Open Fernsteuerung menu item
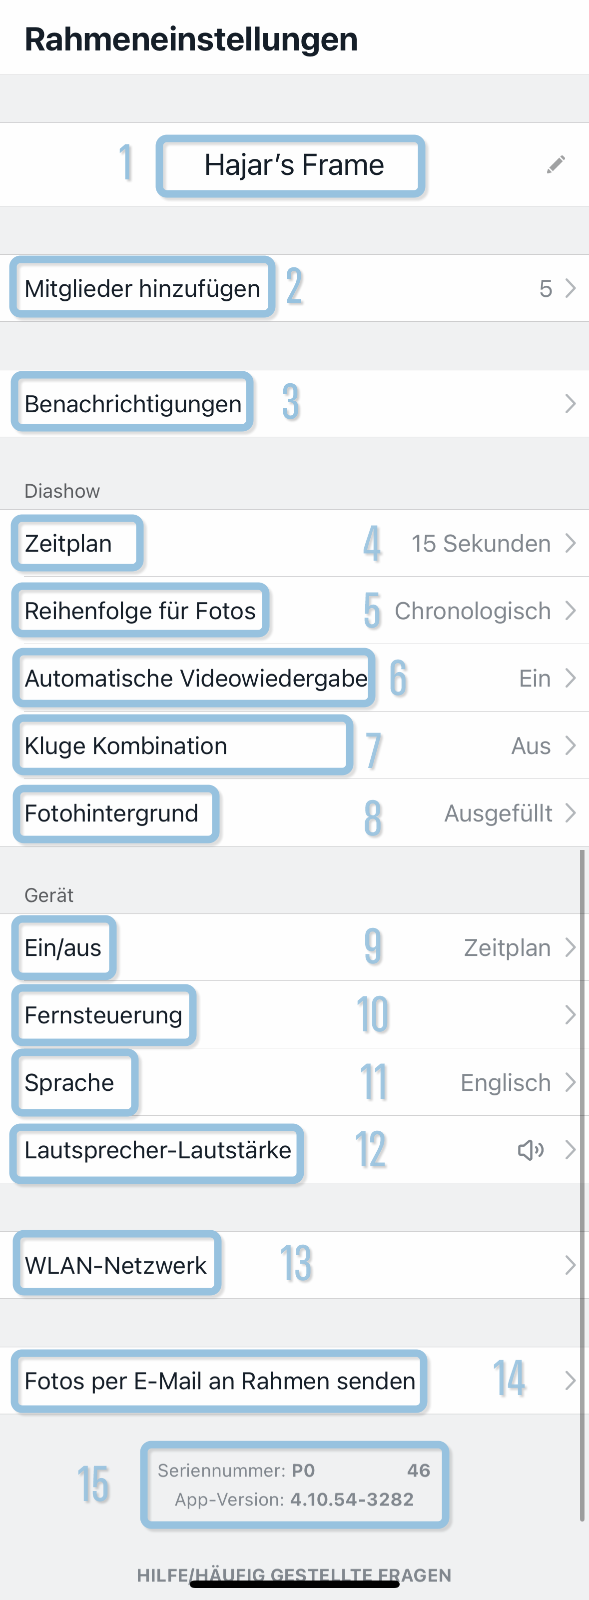The image size is (589, 1600). [x=294, y=1015]
